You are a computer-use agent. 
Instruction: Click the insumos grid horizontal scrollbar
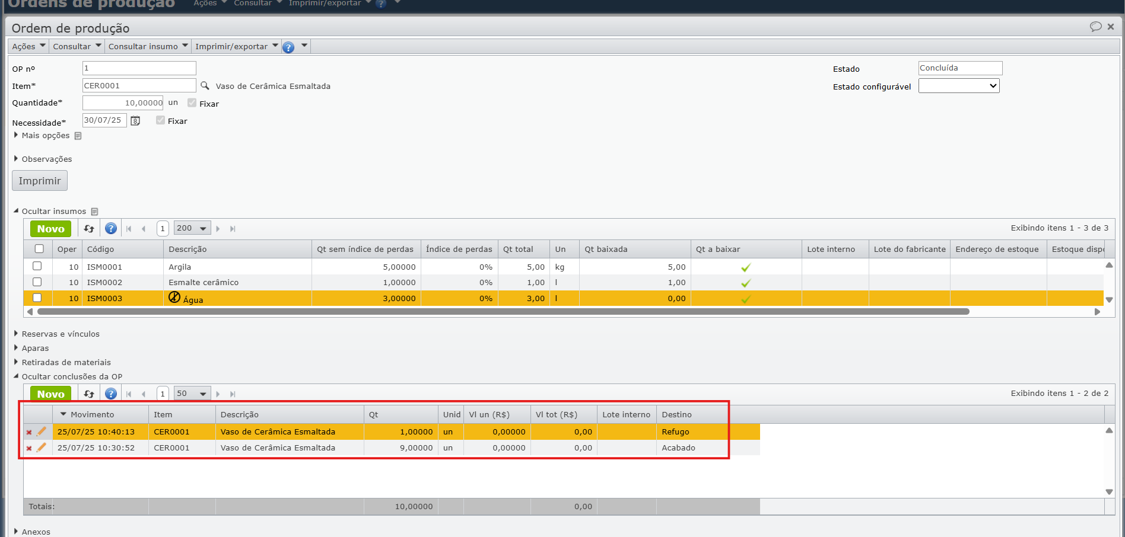[503, 312]
